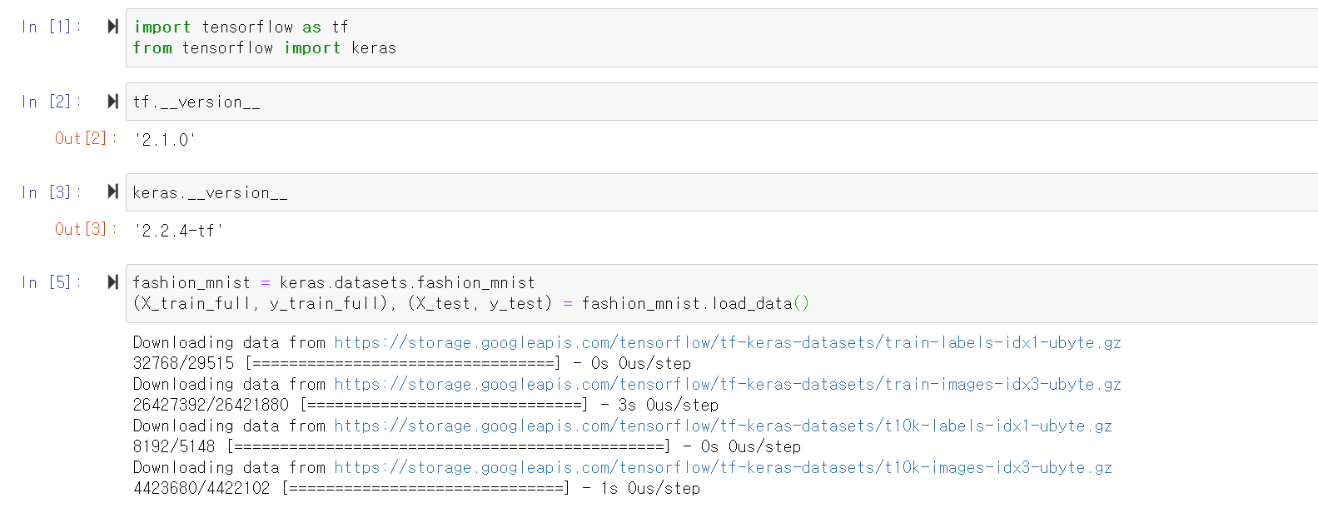
Task: Click the 4423680/4422102 progress line
Action: (416, 488)
